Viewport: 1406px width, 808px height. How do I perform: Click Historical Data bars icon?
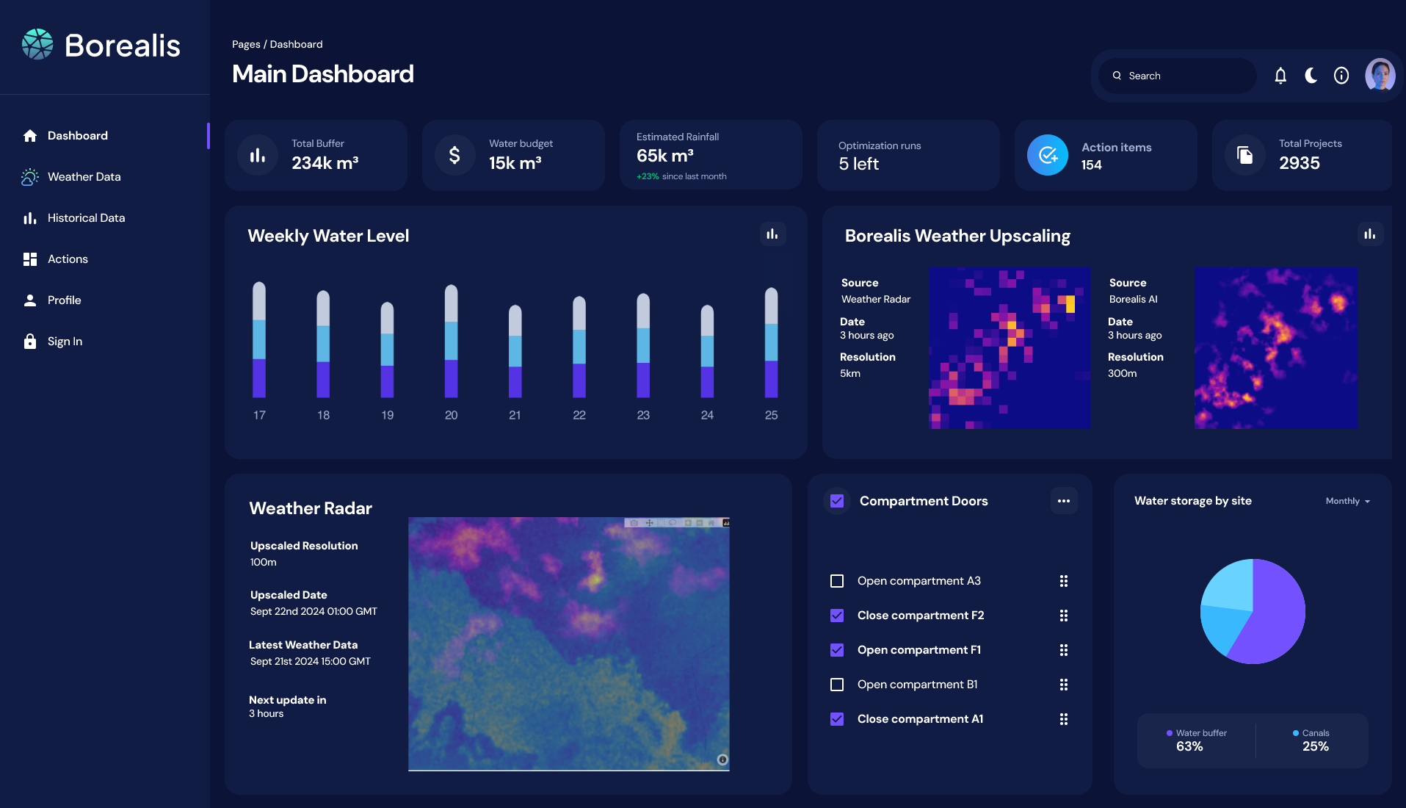click(30, 218)
